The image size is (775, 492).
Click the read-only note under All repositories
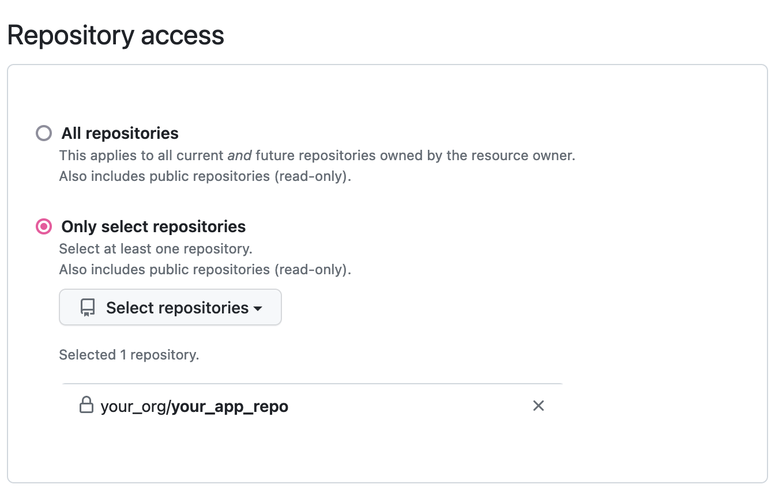point(205,176)
